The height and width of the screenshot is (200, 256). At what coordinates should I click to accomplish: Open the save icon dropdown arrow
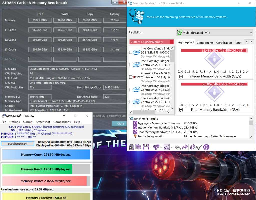(151, 147)
